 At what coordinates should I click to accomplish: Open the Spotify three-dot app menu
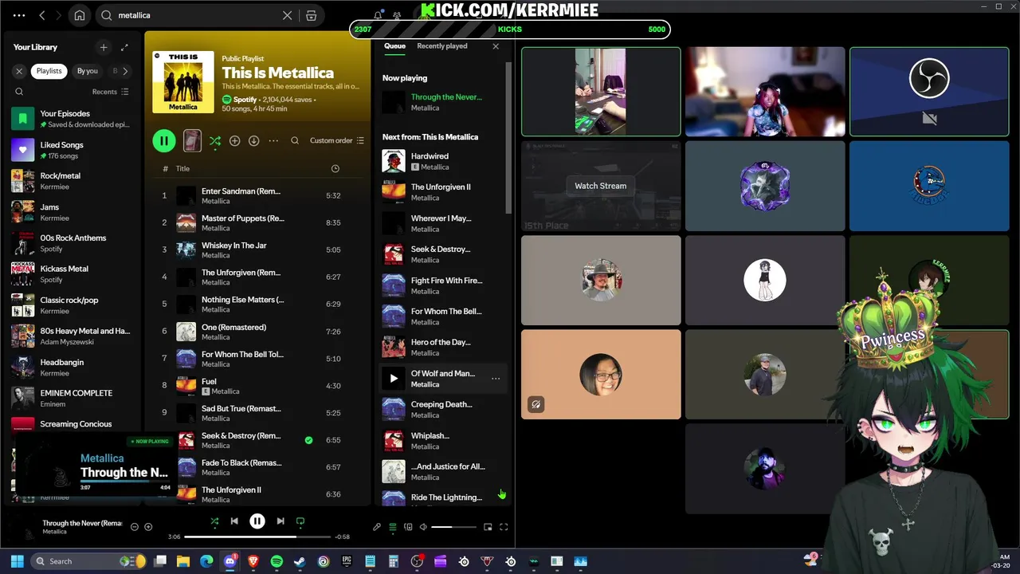[19, 15]
